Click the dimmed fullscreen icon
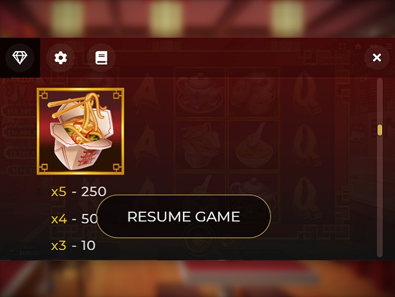Screen dimensions: 395x297 point(342,46)
